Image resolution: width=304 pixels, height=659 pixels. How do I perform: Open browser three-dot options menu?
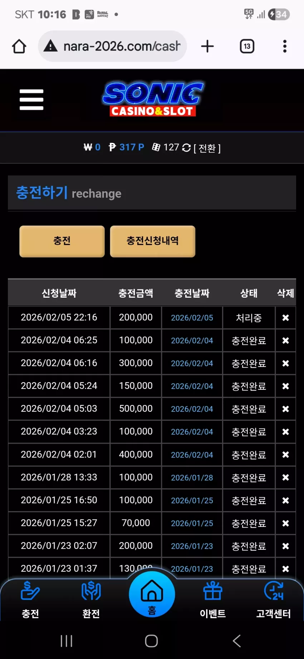point(285,47)
